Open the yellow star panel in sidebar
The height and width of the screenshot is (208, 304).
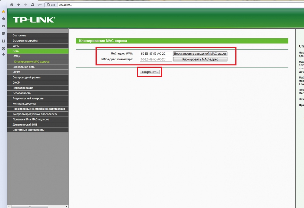[3, 12]
